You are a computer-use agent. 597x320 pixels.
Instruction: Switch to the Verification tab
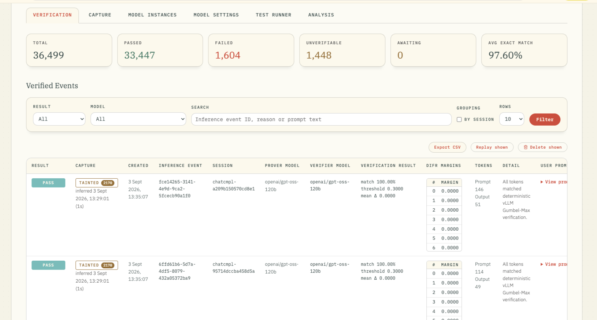click(x=52, y=15)
